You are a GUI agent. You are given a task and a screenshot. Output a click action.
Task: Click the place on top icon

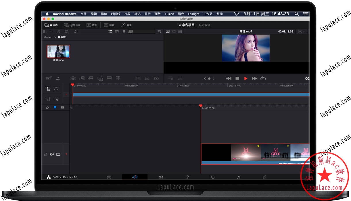click(109, 78)
